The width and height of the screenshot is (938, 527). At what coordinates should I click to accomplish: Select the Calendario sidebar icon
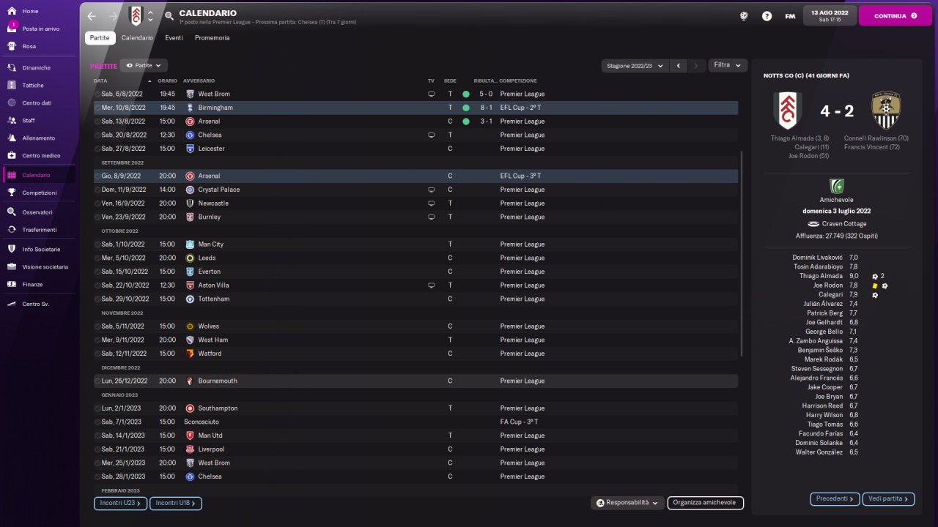[12, 175]
